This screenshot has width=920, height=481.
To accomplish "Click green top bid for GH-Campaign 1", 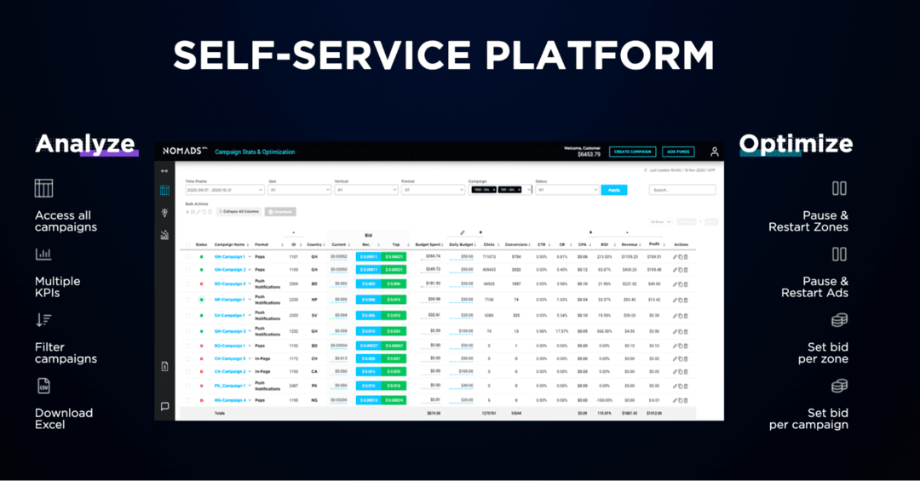I will 394,257.
